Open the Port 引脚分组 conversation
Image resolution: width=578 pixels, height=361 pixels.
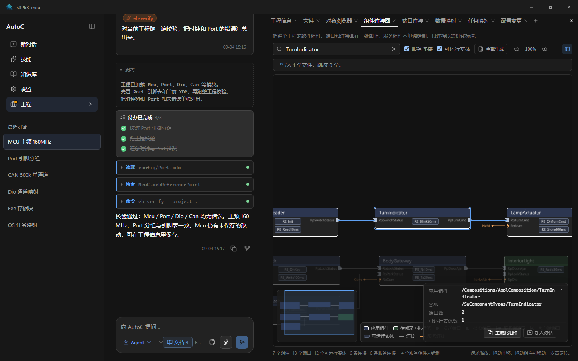[x=52, y=158]
